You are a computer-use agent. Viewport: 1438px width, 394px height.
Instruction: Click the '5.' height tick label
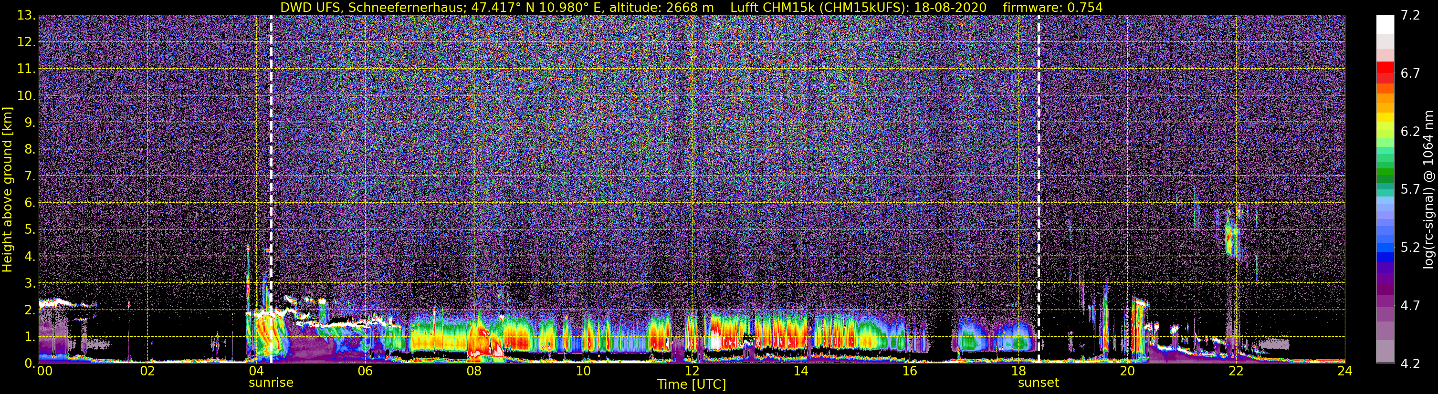click(30, 230)
